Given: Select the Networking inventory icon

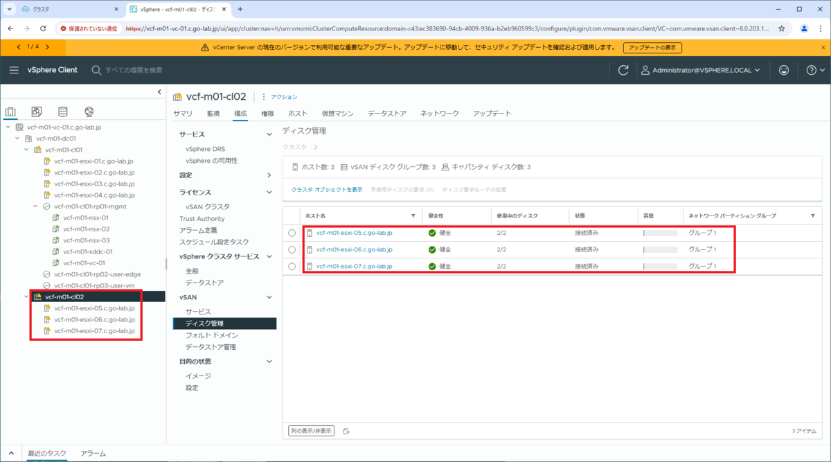Looking at the screenshot, I should [x=89, y=112].
